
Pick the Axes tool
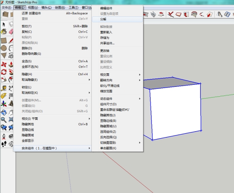point(4,104)
